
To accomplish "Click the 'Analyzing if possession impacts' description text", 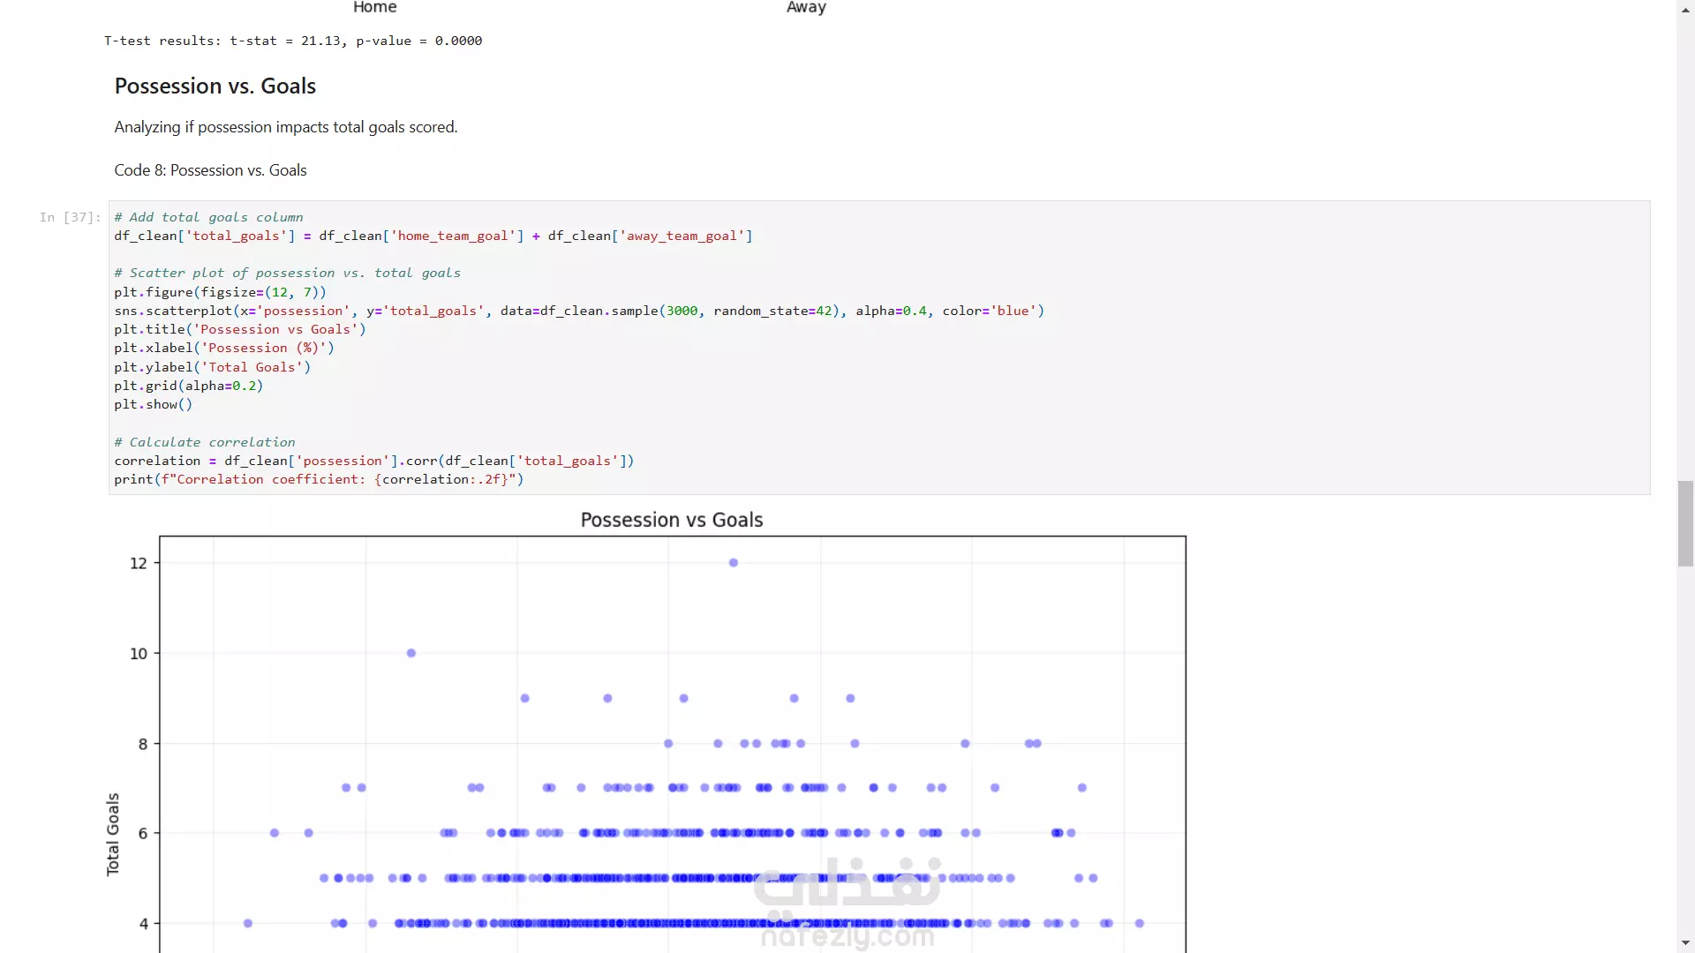I will click(x=285, y=127).
